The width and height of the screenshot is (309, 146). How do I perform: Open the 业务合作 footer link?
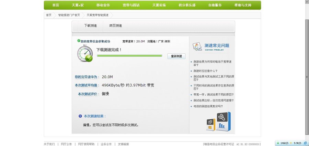[x=106, y=144]
